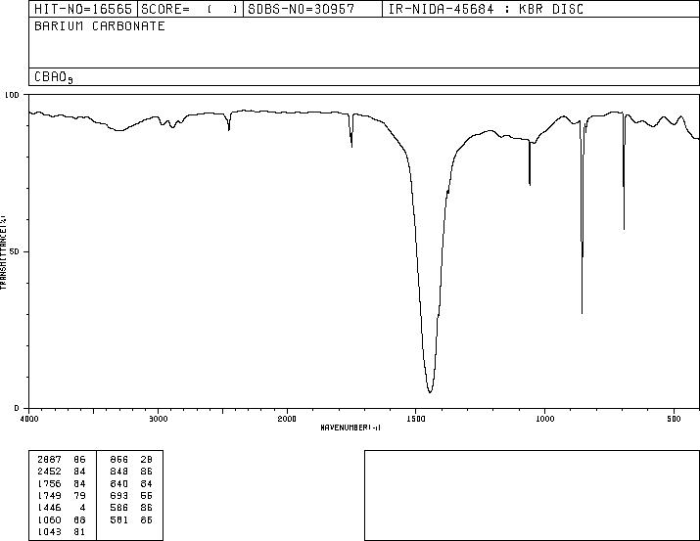Click the SDBS-NO=30957 header field
The image size is (700, 541).
(312, 9)
